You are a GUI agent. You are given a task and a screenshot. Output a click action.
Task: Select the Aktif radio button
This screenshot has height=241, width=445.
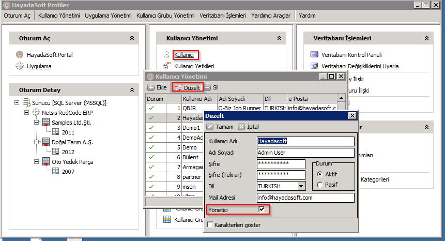320,174
